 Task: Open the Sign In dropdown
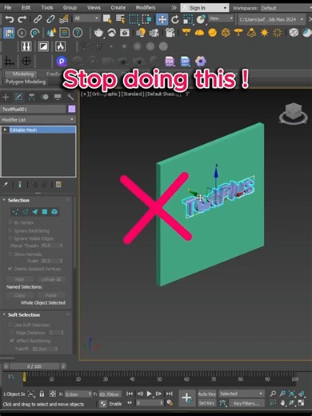[205, 8]
